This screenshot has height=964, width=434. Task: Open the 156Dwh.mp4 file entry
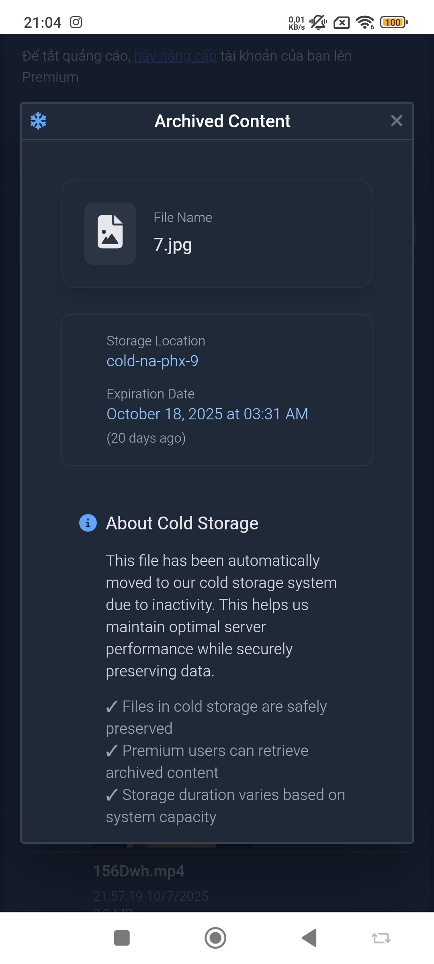coord(139,871)
